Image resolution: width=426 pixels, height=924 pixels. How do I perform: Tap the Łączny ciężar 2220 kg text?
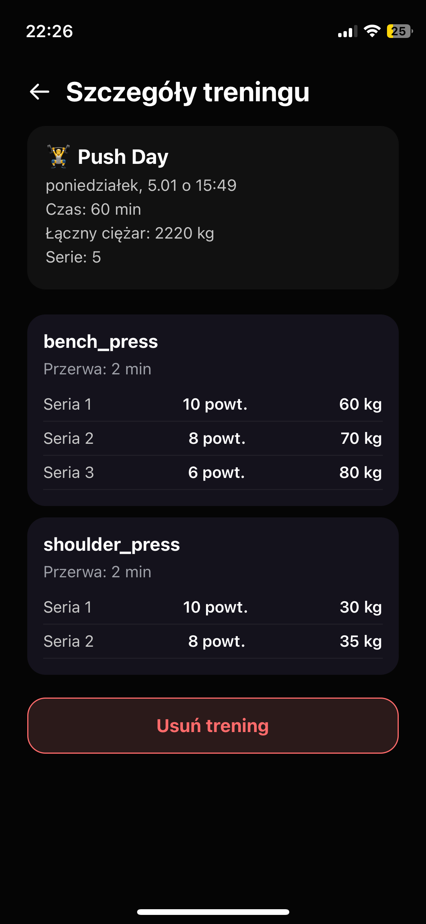(130, 233)
